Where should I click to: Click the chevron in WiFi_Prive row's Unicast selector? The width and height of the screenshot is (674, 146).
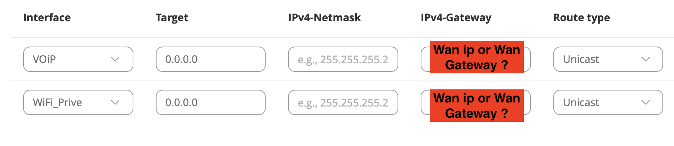coord(646,102)
